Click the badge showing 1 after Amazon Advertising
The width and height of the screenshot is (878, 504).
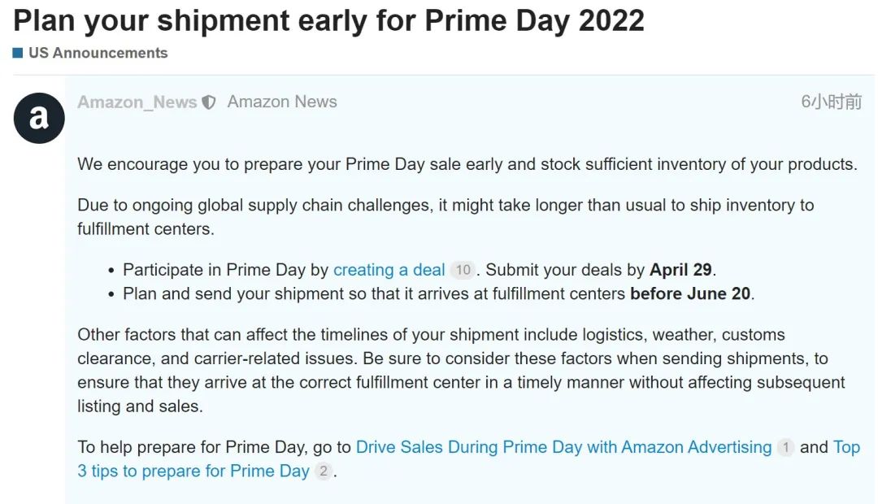tap(785, 447)
